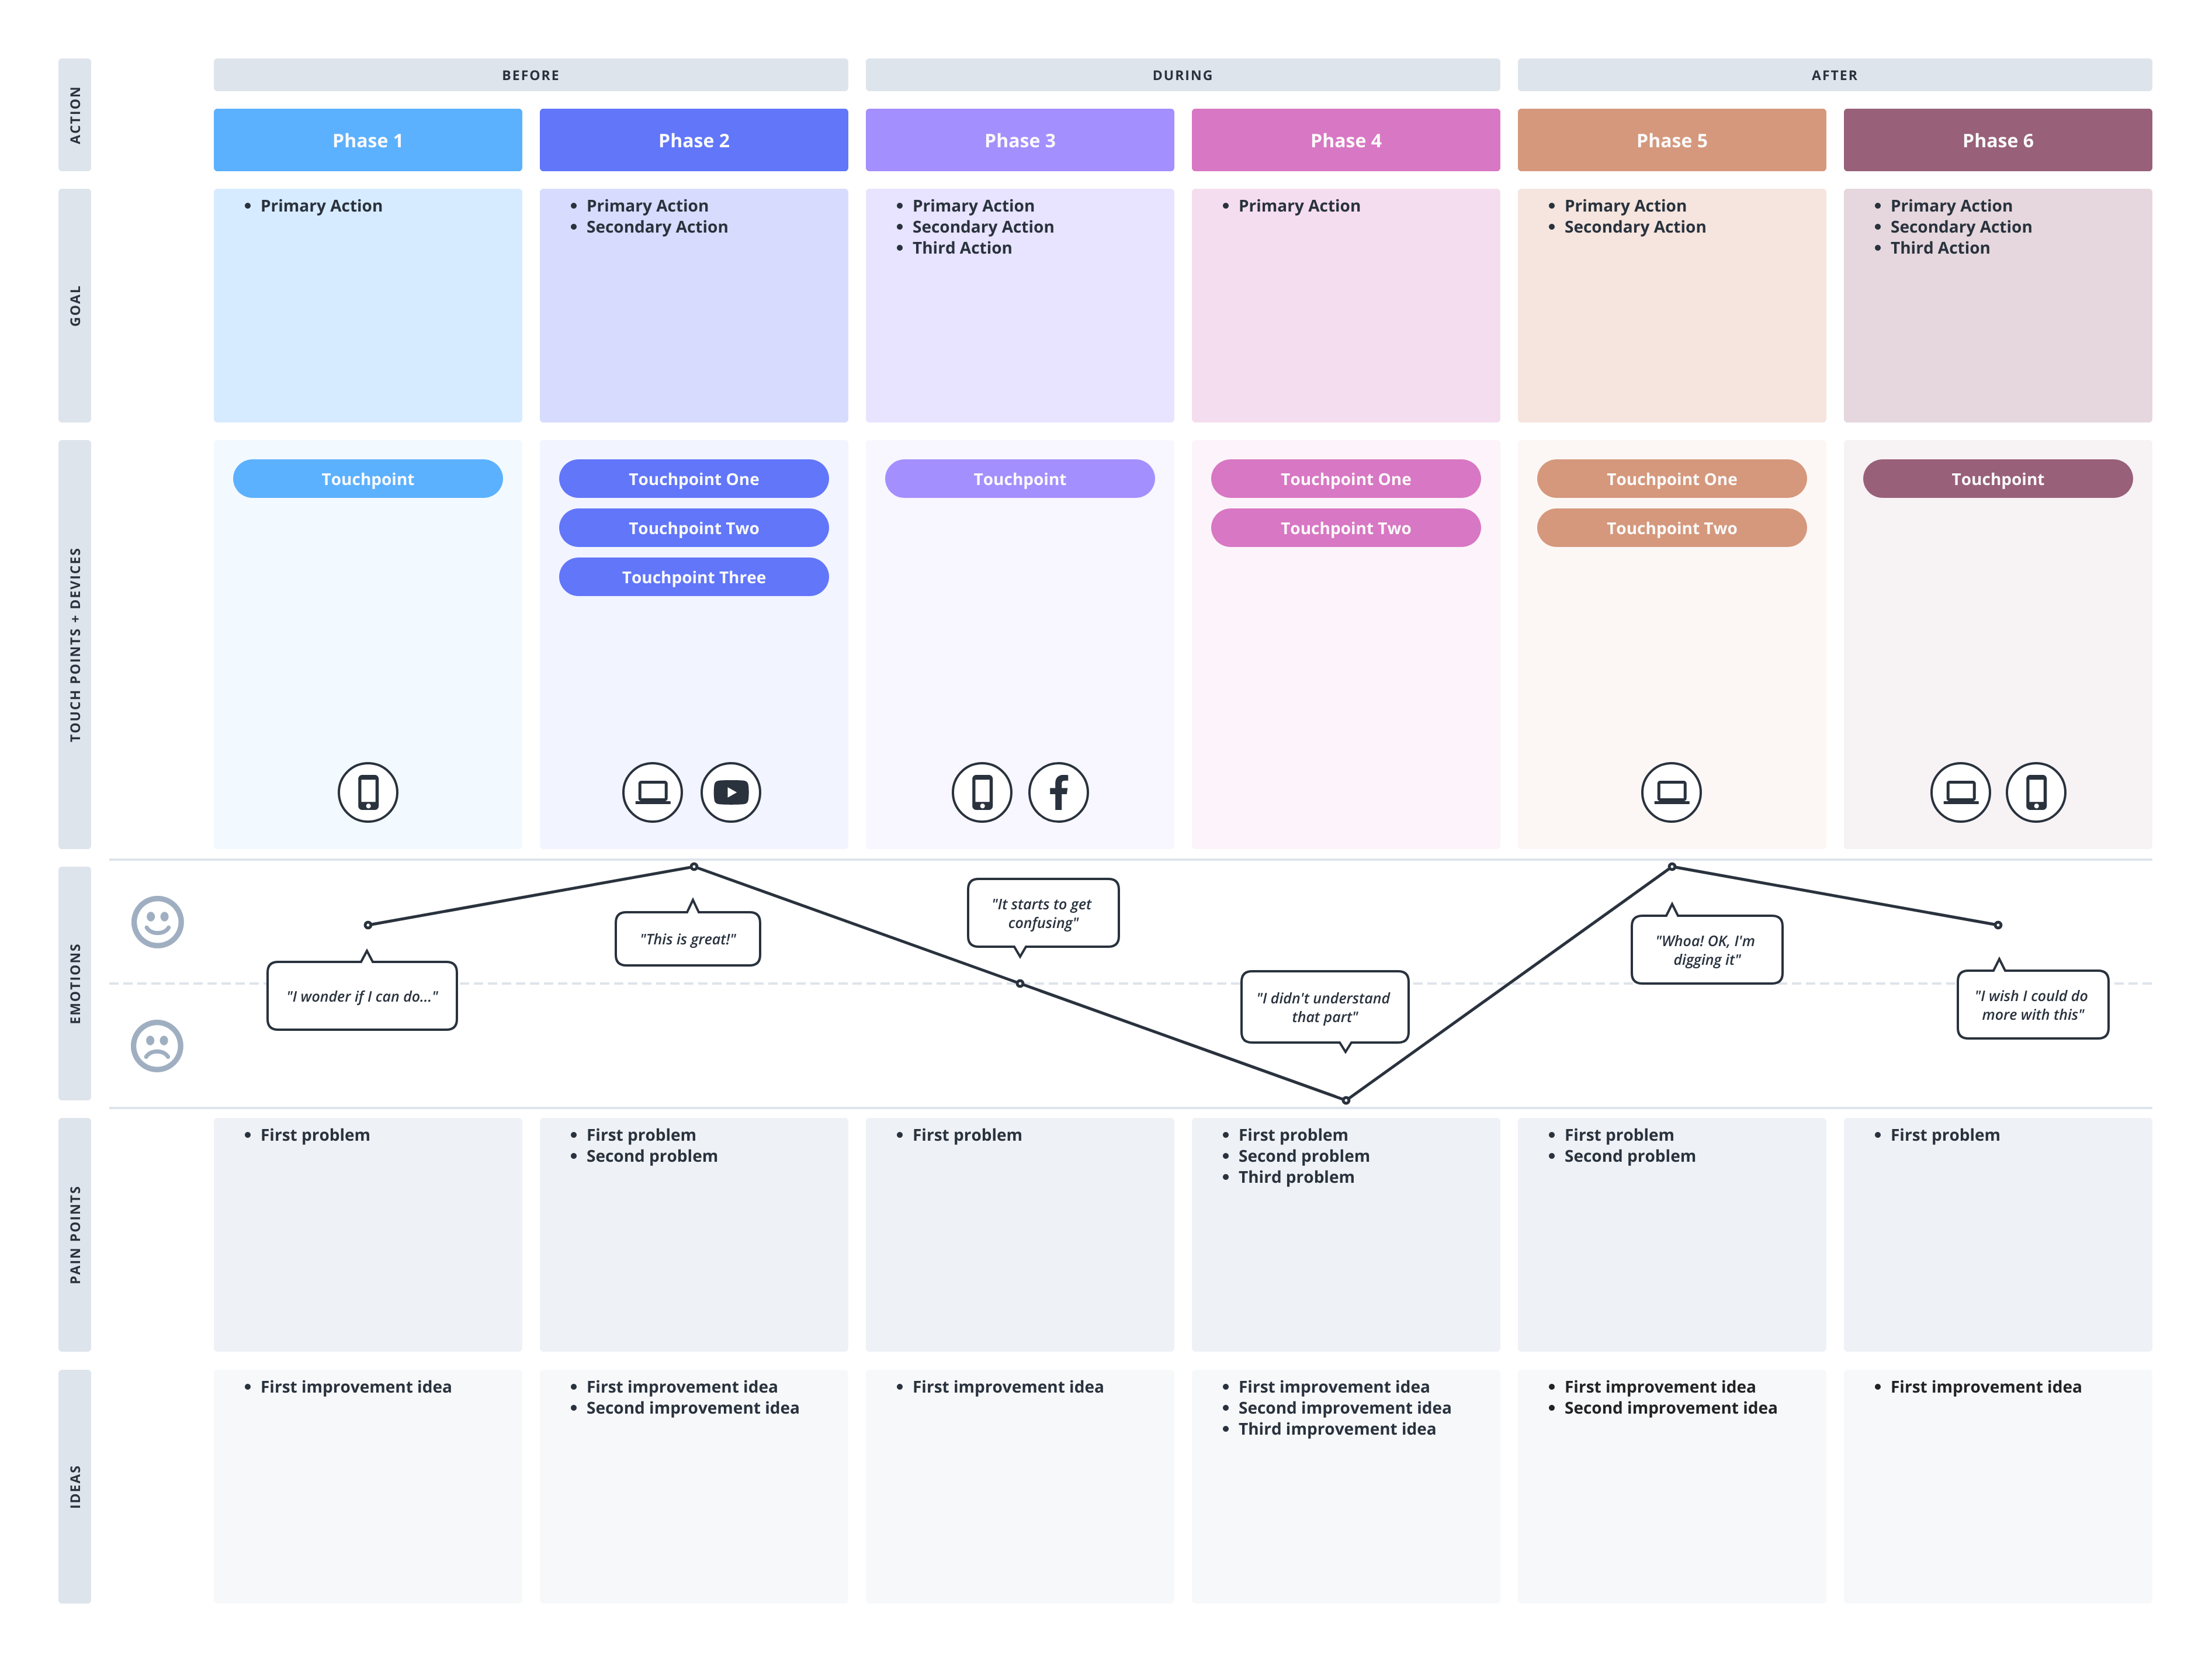Image resolution: width=2212 pixels, height=1662 pixels.
Task: Click the laptop icon under Phase 2
Action: point(652,792)
